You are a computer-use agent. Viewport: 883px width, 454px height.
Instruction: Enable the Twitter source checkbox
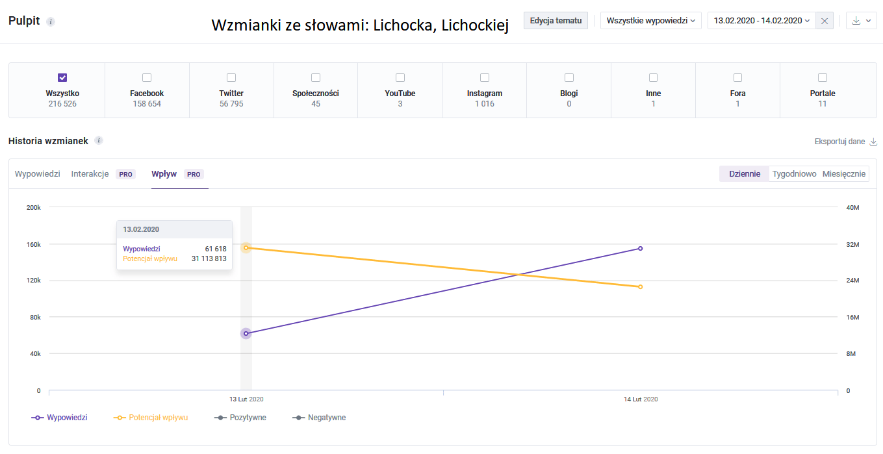pos(231,77)
